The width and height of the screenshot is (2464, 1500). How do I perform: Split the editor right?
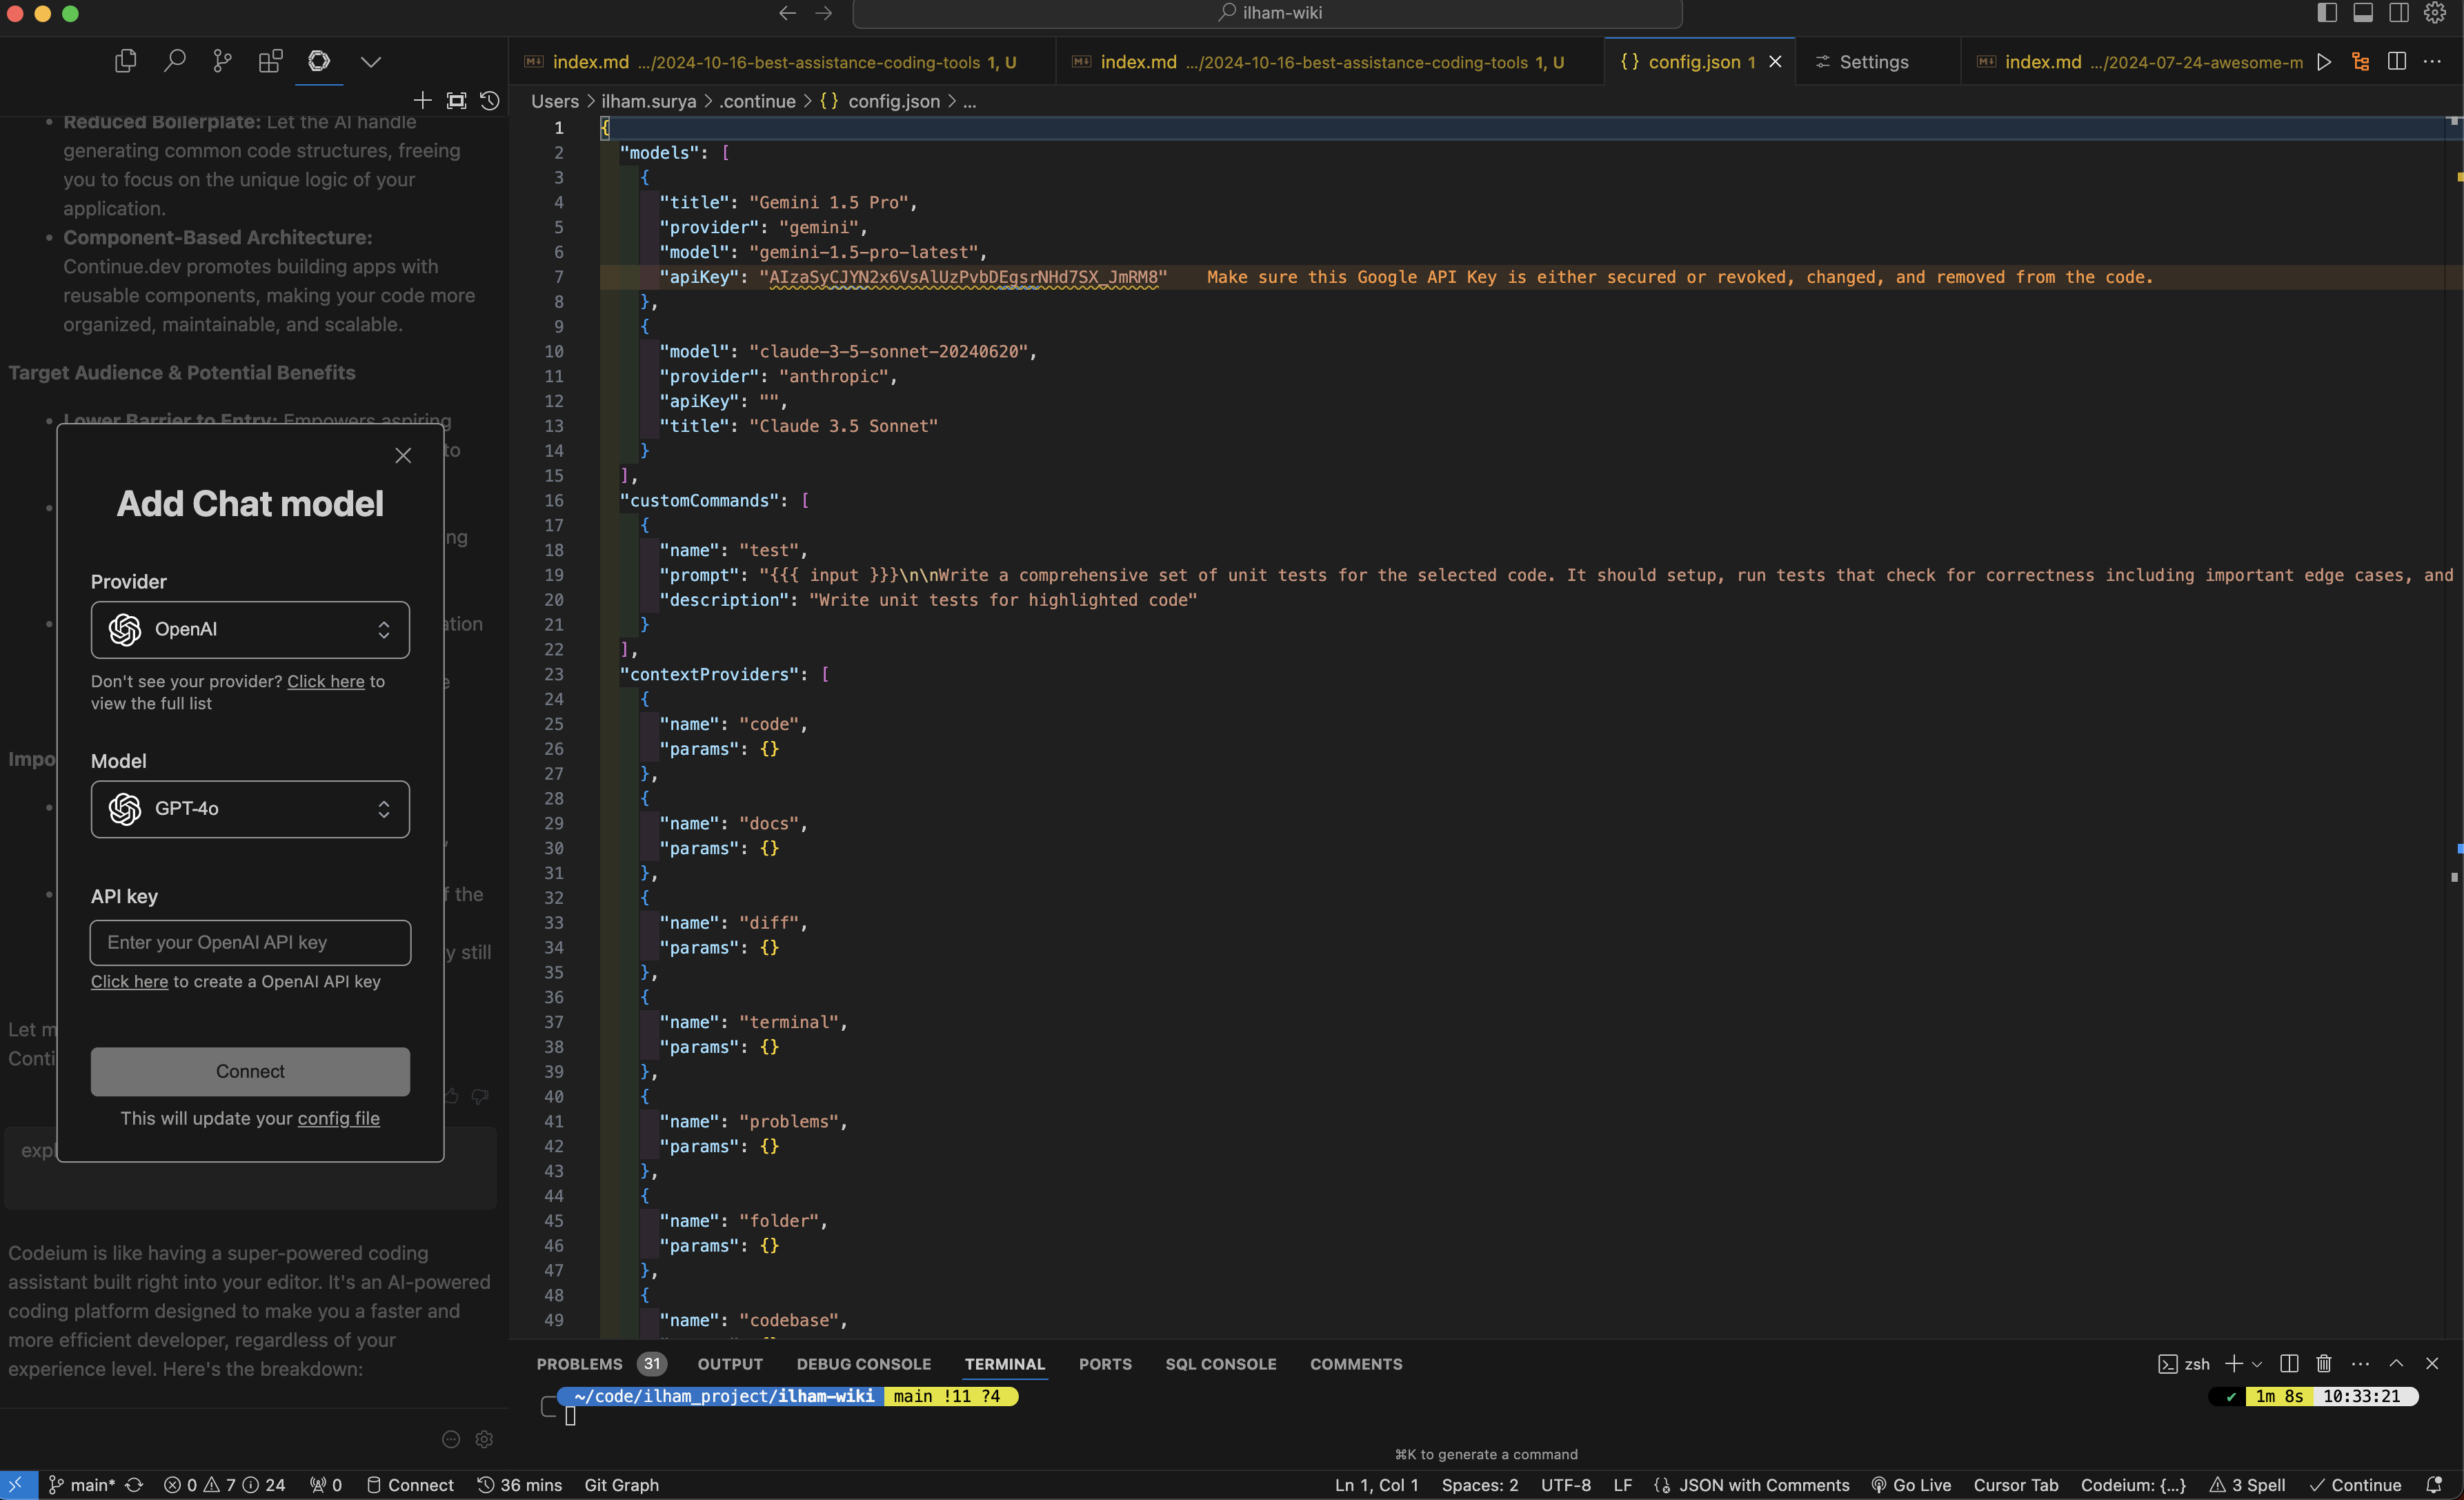[2397, 62]
